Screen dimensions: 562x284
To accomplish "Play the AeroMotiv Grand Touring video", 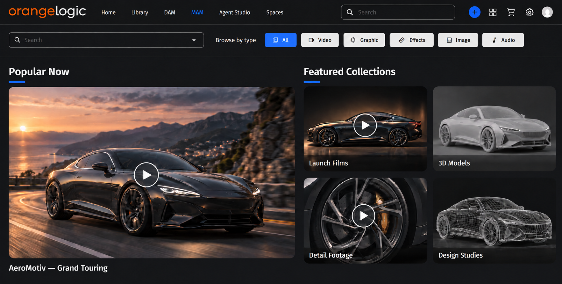I will (x=146, y=175).
